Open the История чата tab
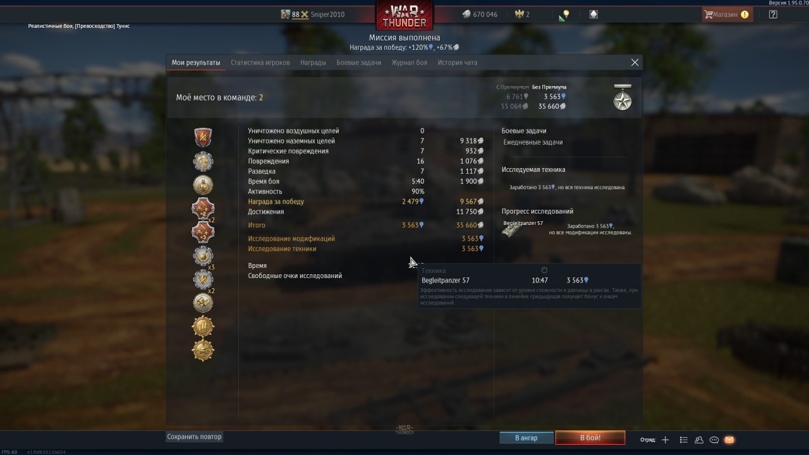The width and height of the screenshot is (809, 455). (x=458, y=63)
